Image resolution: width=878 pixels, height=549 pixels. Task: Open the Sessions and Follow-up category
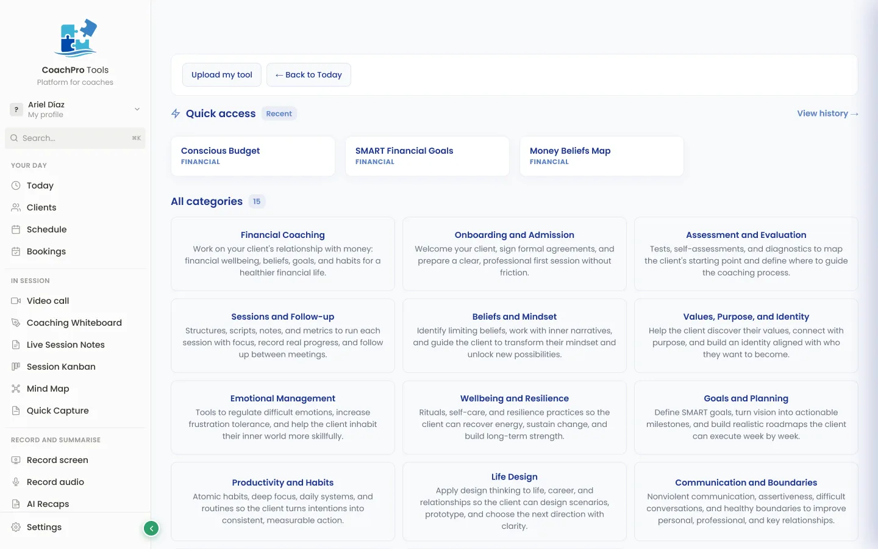tap(283, 335)
